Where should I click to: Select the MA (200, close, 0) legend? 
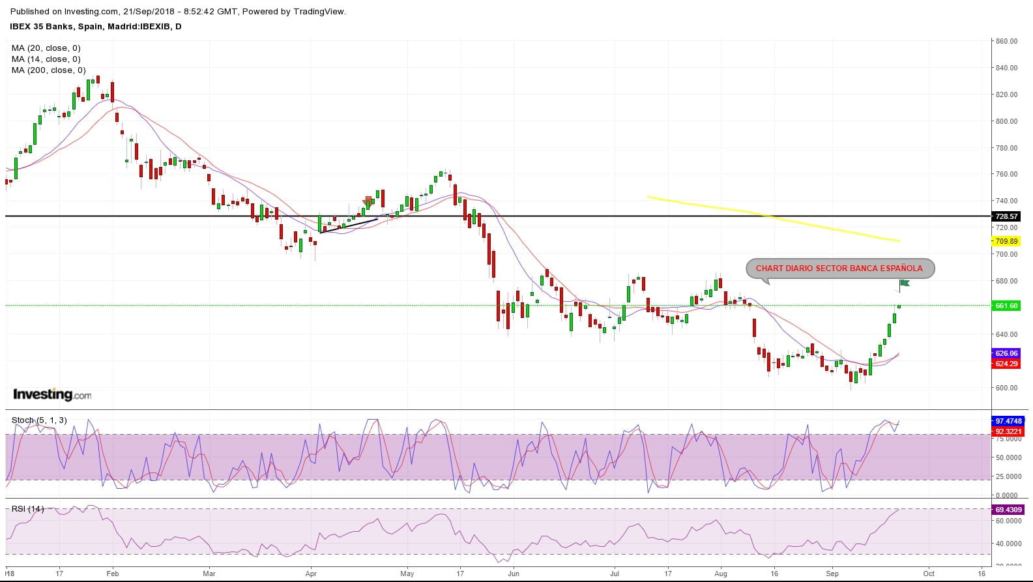49,70
